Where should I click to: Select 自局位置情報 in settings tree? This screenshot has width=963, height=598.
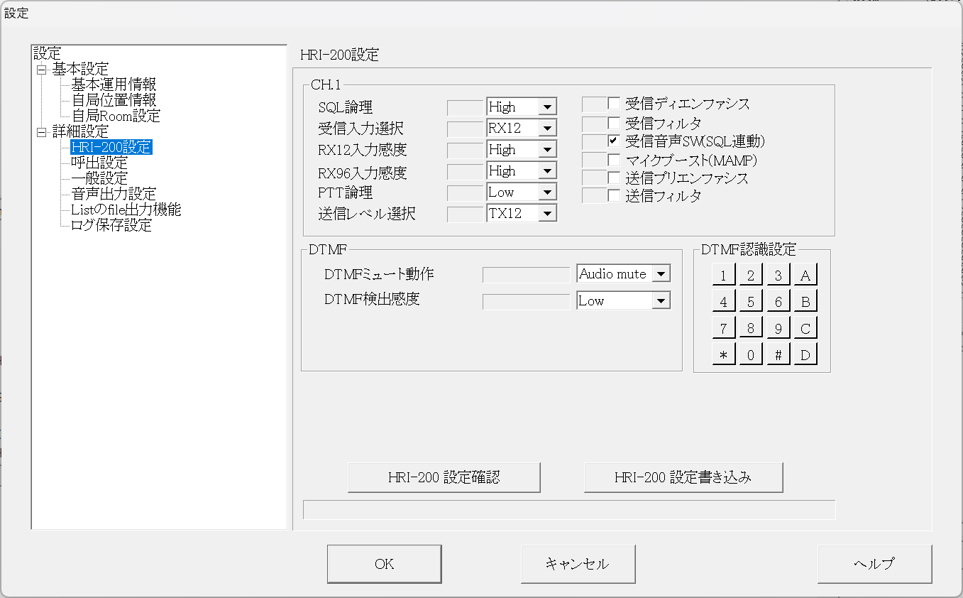pyautogui.click(x=114, y=100)
